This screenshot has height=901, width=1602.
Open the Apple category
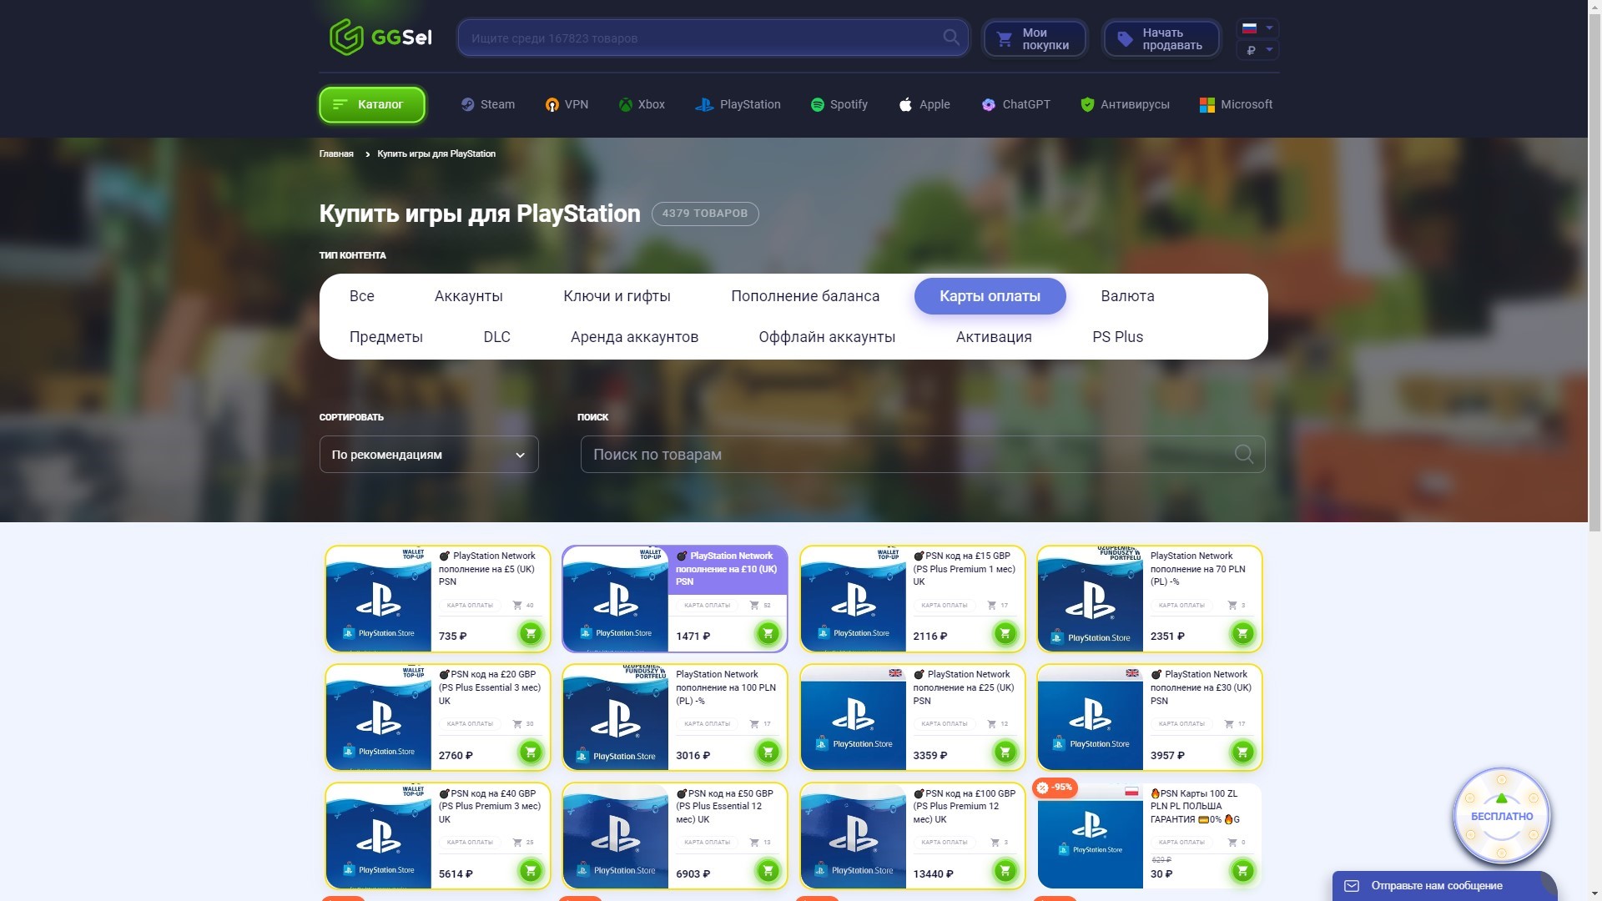924,104
